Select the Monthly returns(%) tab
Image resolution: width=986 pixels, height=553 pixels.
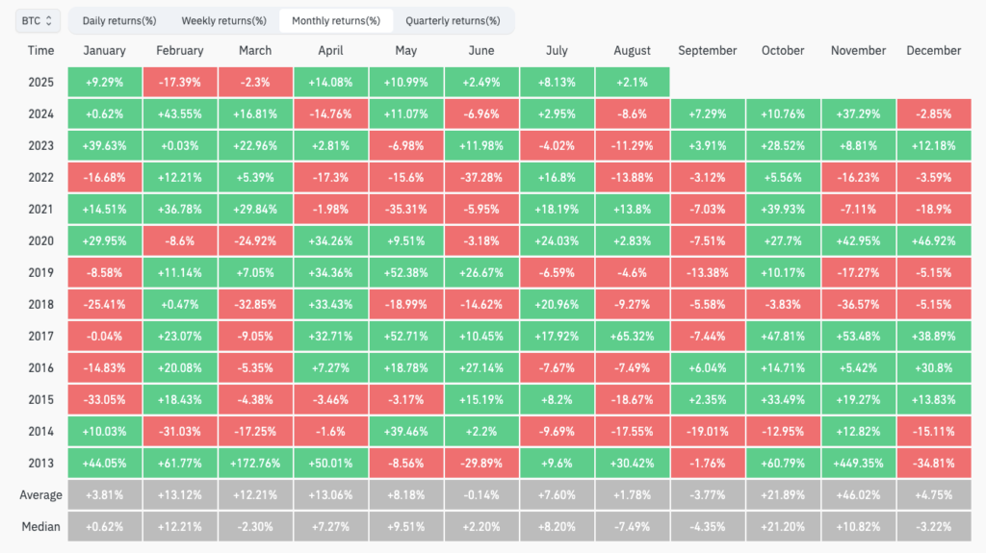point(336,20)
